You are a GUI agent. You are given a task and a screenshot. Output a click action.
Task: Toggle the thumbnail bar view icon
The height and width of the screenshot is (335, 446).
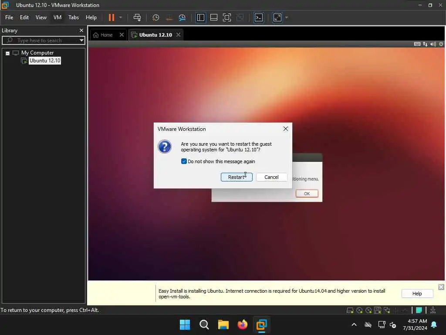pos(213,17)
